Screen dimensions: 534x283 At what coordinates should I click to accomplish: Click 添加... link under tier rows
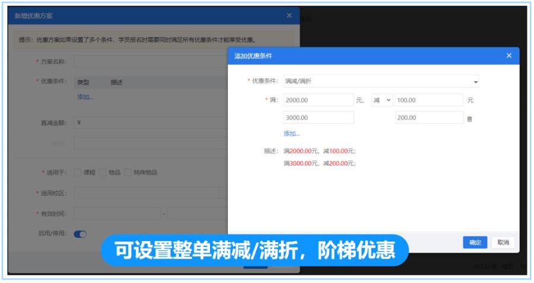tap(291, 134)
